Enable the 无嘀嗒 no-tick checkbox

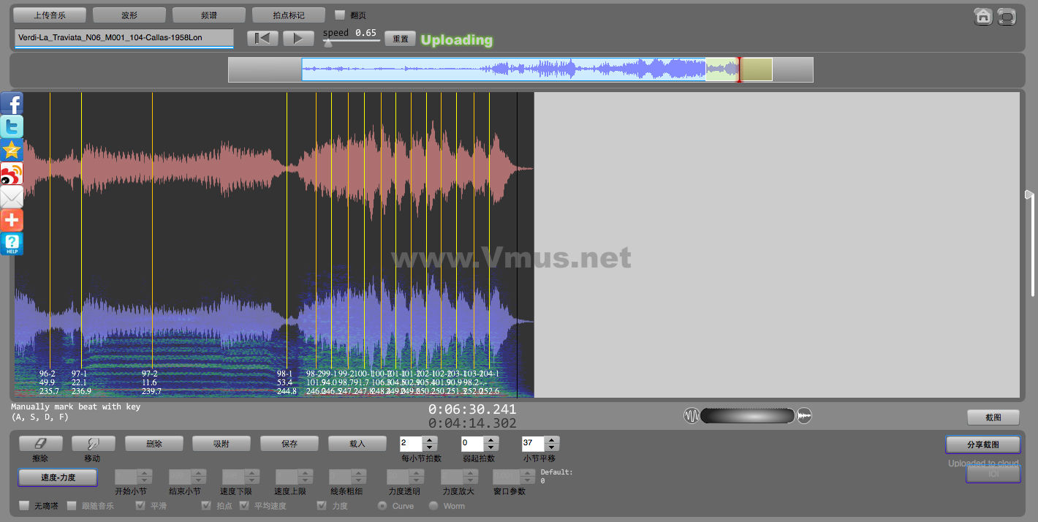pos(24,505)
